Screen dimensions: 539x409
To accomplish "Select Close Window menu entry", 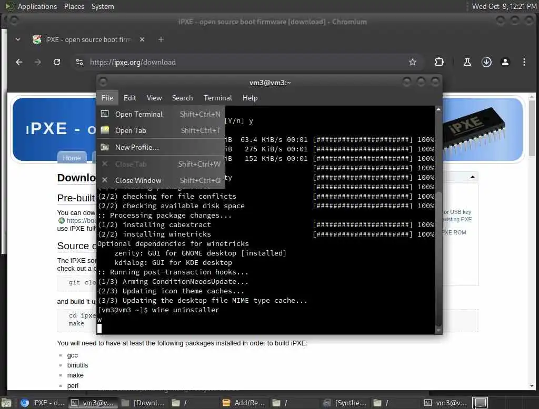I will tap(161, 180).
